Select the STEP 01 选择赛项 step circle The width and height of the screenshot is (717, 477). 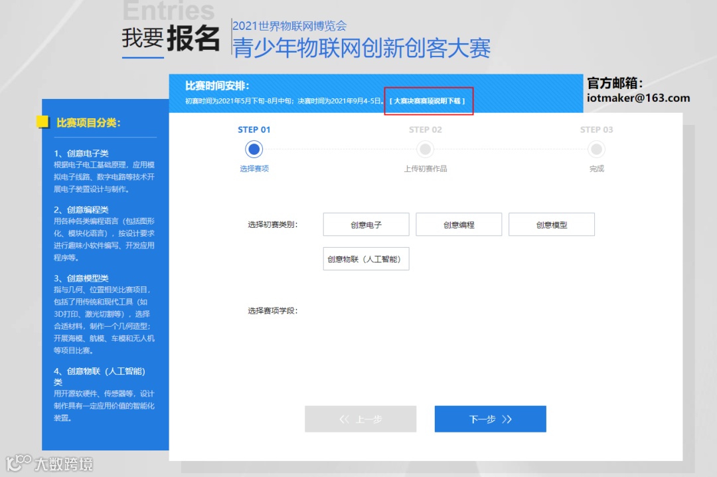pyautogui.click(x=254, y=149)
